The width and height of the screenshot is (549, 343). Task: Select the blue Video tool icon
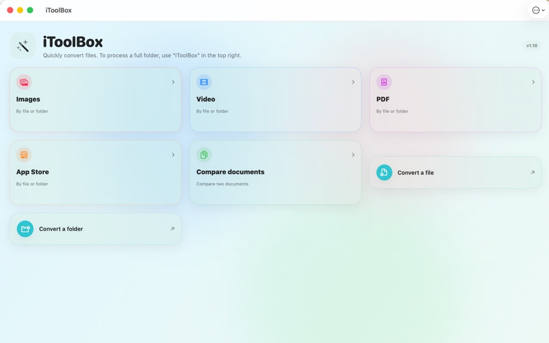click(204, 81)
